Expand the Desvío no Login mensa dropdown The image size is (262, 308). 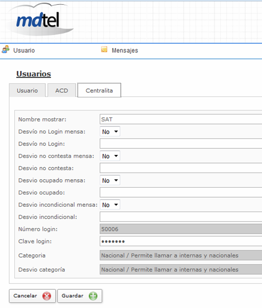tap(110, 132)
